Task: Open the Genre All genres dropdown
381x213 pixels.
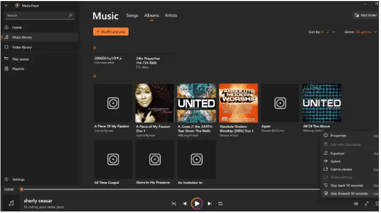Action: (361, 32)
